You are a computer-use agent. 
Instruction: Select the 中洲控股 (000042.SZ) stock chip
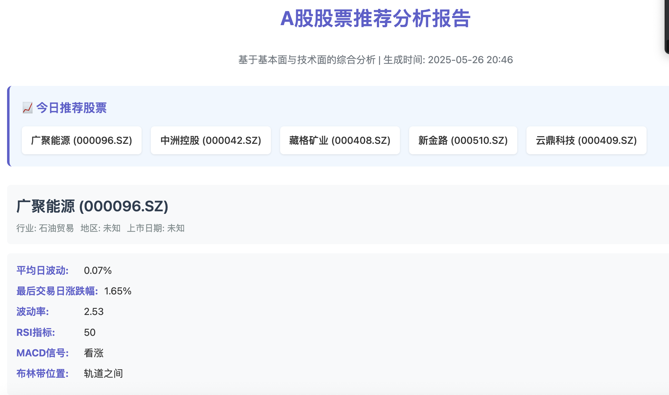(211, 140)
